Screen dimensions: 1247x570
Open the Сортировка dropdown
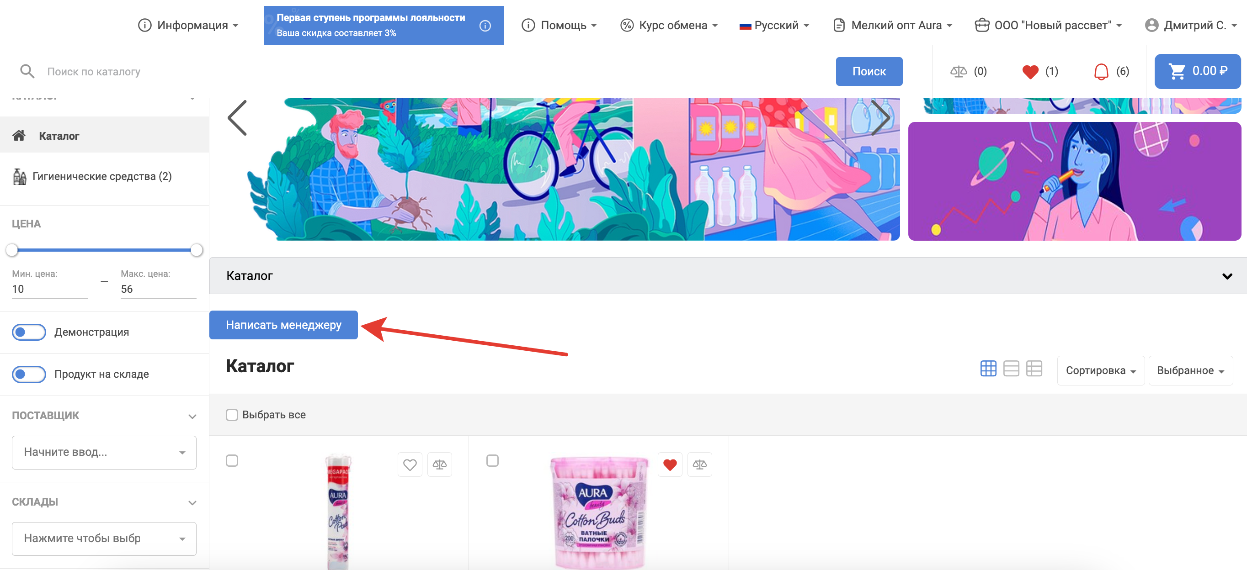[1100, 371]
